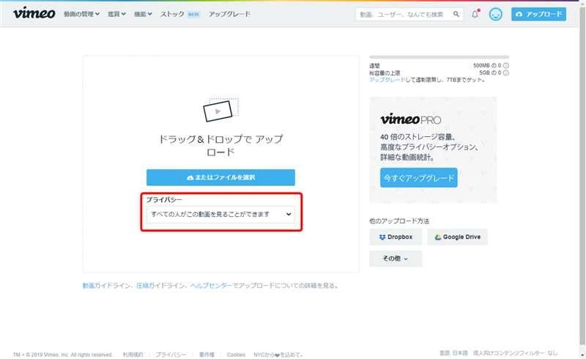Viewport: 586px width, 359px height.
Task: Open the notifications bell
Action: 475,14
